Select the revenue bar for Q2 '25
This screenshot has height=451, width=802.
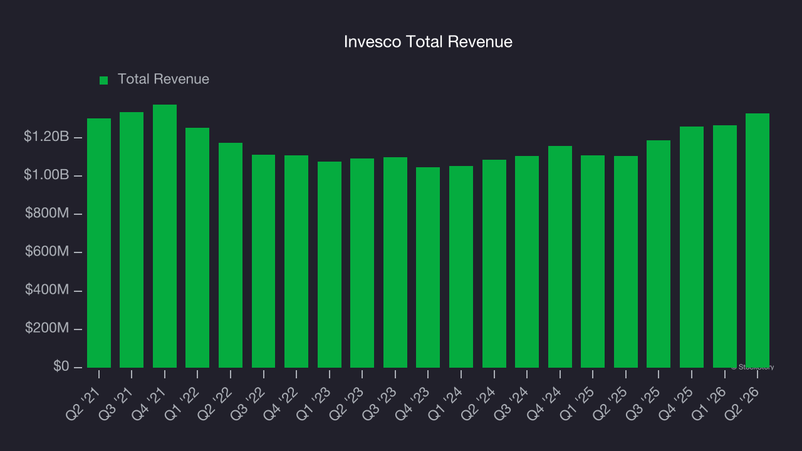[626, 262]
